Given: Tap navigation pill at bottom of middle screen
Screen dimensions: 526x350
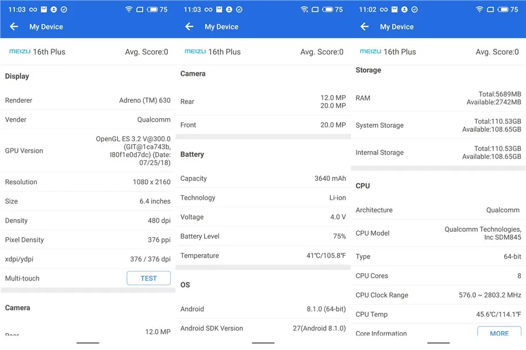Looking at the screenshot, I should 263,343.
